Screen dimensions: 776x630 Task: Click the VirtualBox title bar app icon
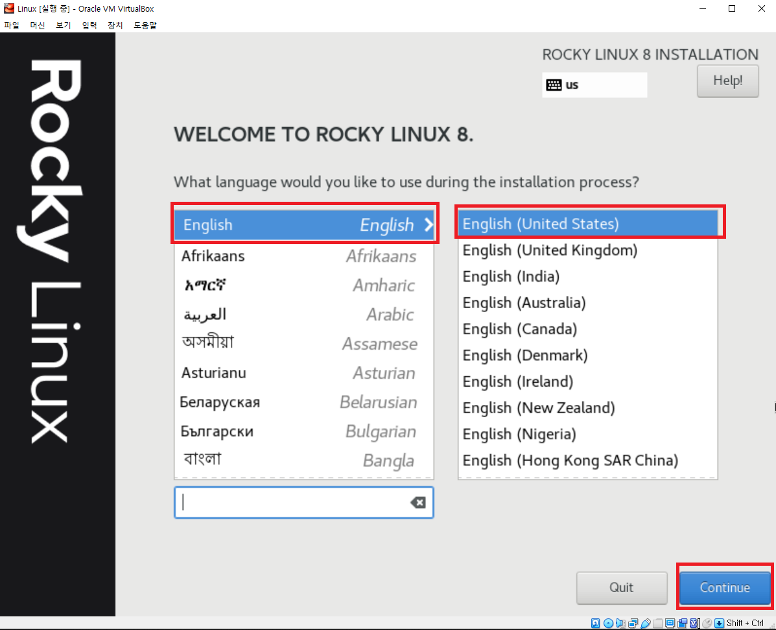9,8
